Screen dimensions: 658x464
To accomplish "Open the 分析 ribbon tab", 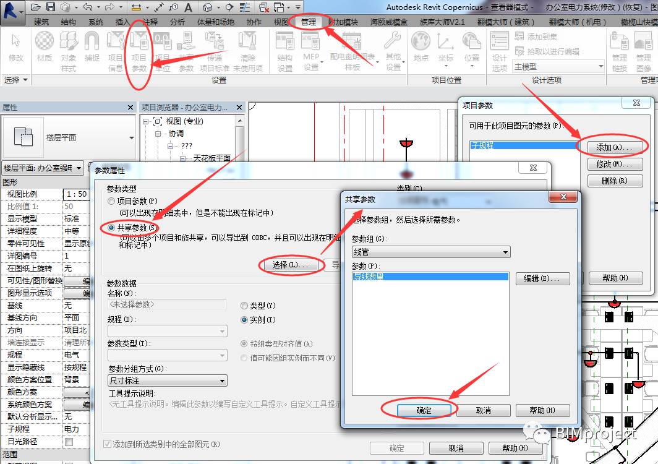I will click(177, 22).
